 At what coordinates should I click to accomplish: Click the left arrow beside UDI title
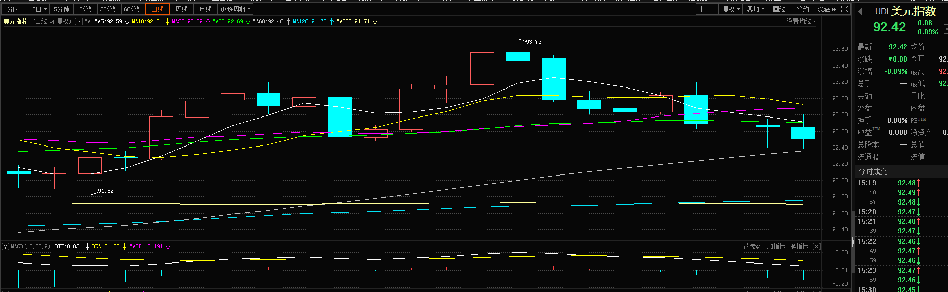860,11
